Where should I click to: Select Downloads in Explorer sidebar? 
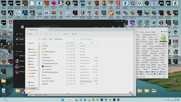pyautogui.click(x=33, y=55)
